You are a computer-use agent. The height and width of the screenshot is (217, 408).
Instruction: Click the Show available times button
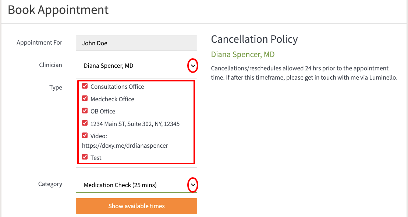(136, 206)
